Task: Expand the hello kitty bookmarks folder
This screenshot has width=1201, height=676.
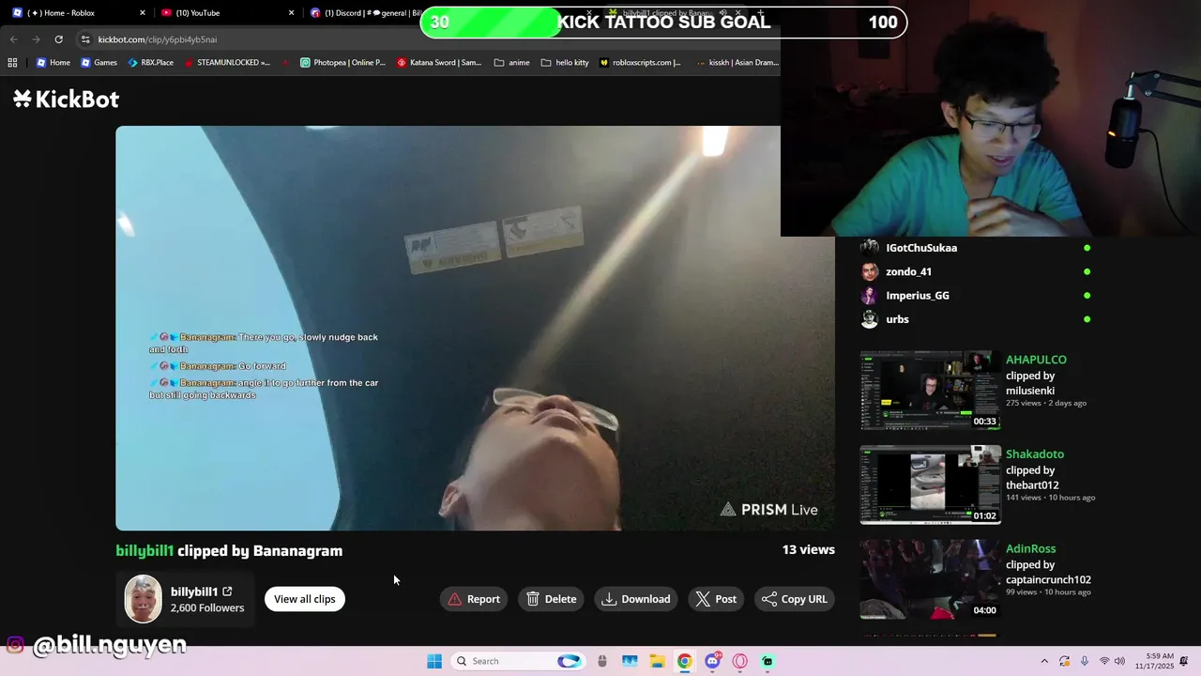Action: (565, 63)
